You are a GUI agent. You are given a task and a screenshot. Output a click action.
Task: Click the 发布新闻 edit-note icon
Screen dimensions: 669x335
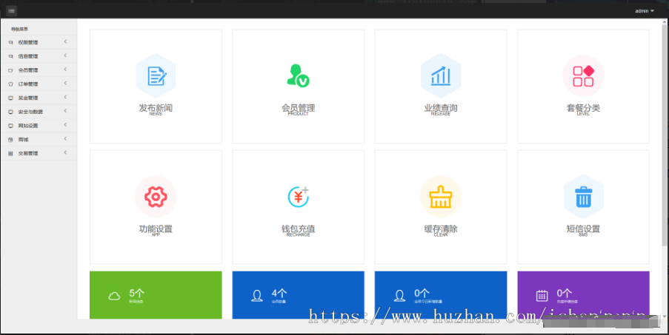156,75
